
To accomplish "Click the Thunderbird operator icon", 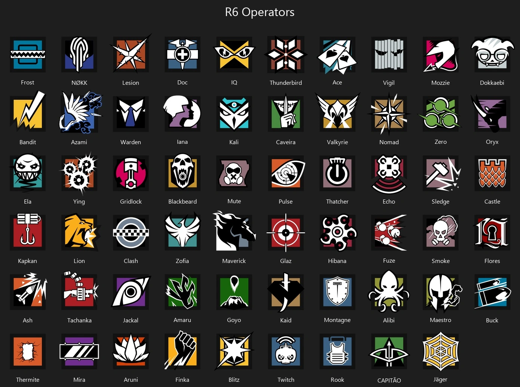I will [x=286, y=55].
